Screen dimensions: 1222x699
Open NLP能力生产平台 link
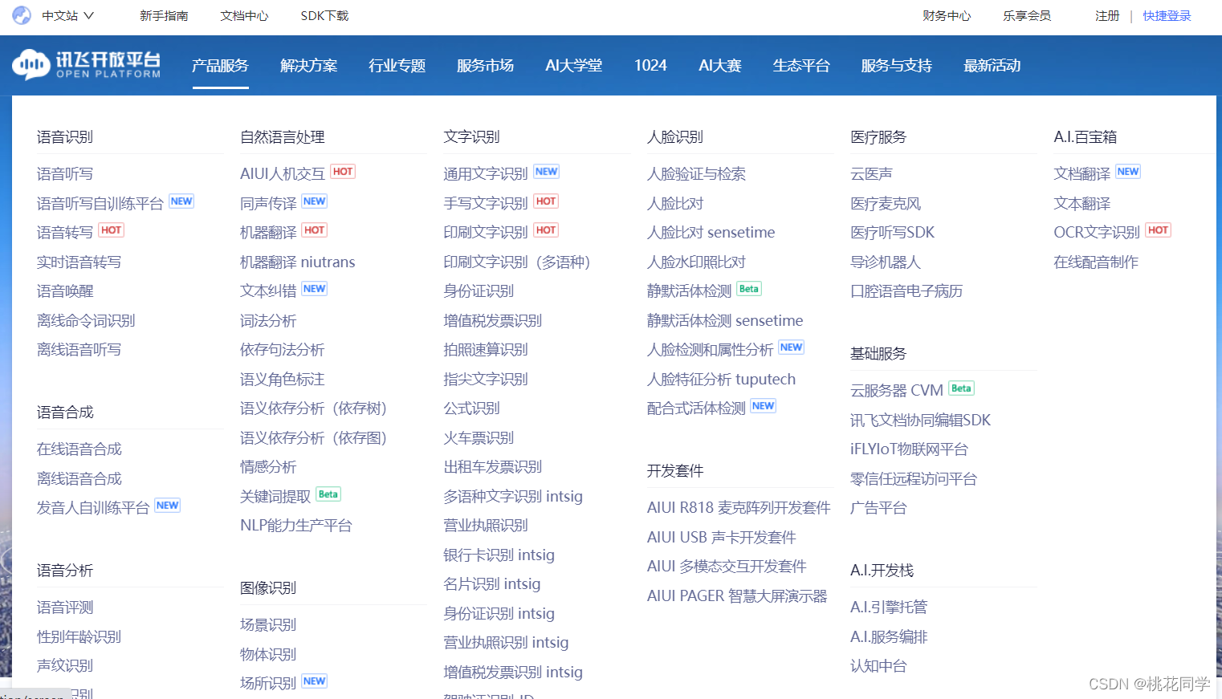point(296,526)
